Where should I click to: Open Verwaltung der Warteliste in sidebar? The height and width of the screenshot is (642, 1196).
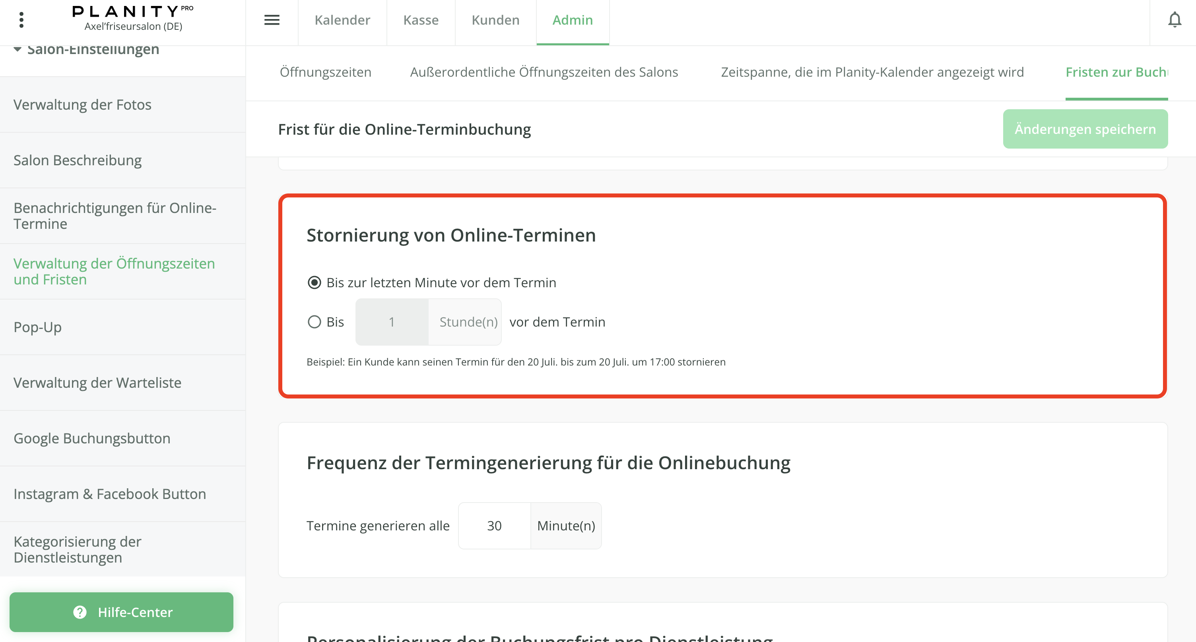[97, 383]
